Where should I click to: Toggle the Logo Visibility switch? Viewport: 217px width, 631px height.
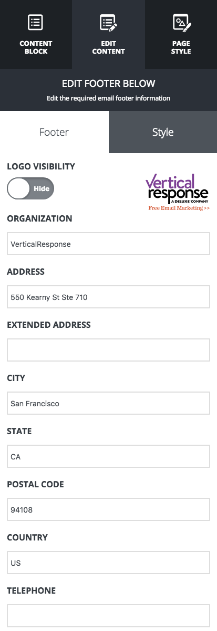tap(30, 188)
